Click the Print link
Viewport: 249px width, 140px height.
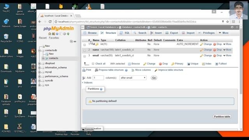[87, 70]
